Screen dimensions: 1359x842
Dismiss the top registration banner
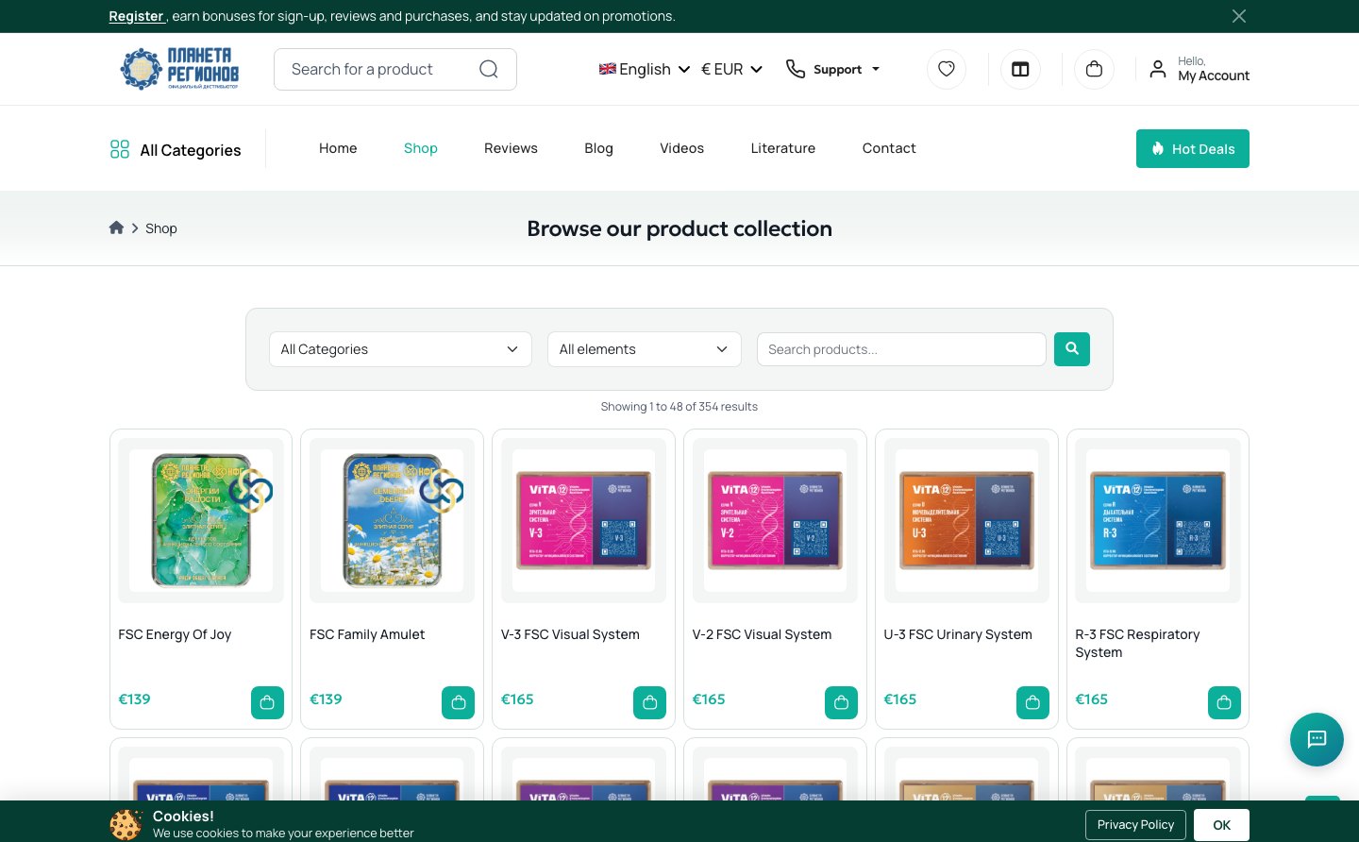point(1239,16)
